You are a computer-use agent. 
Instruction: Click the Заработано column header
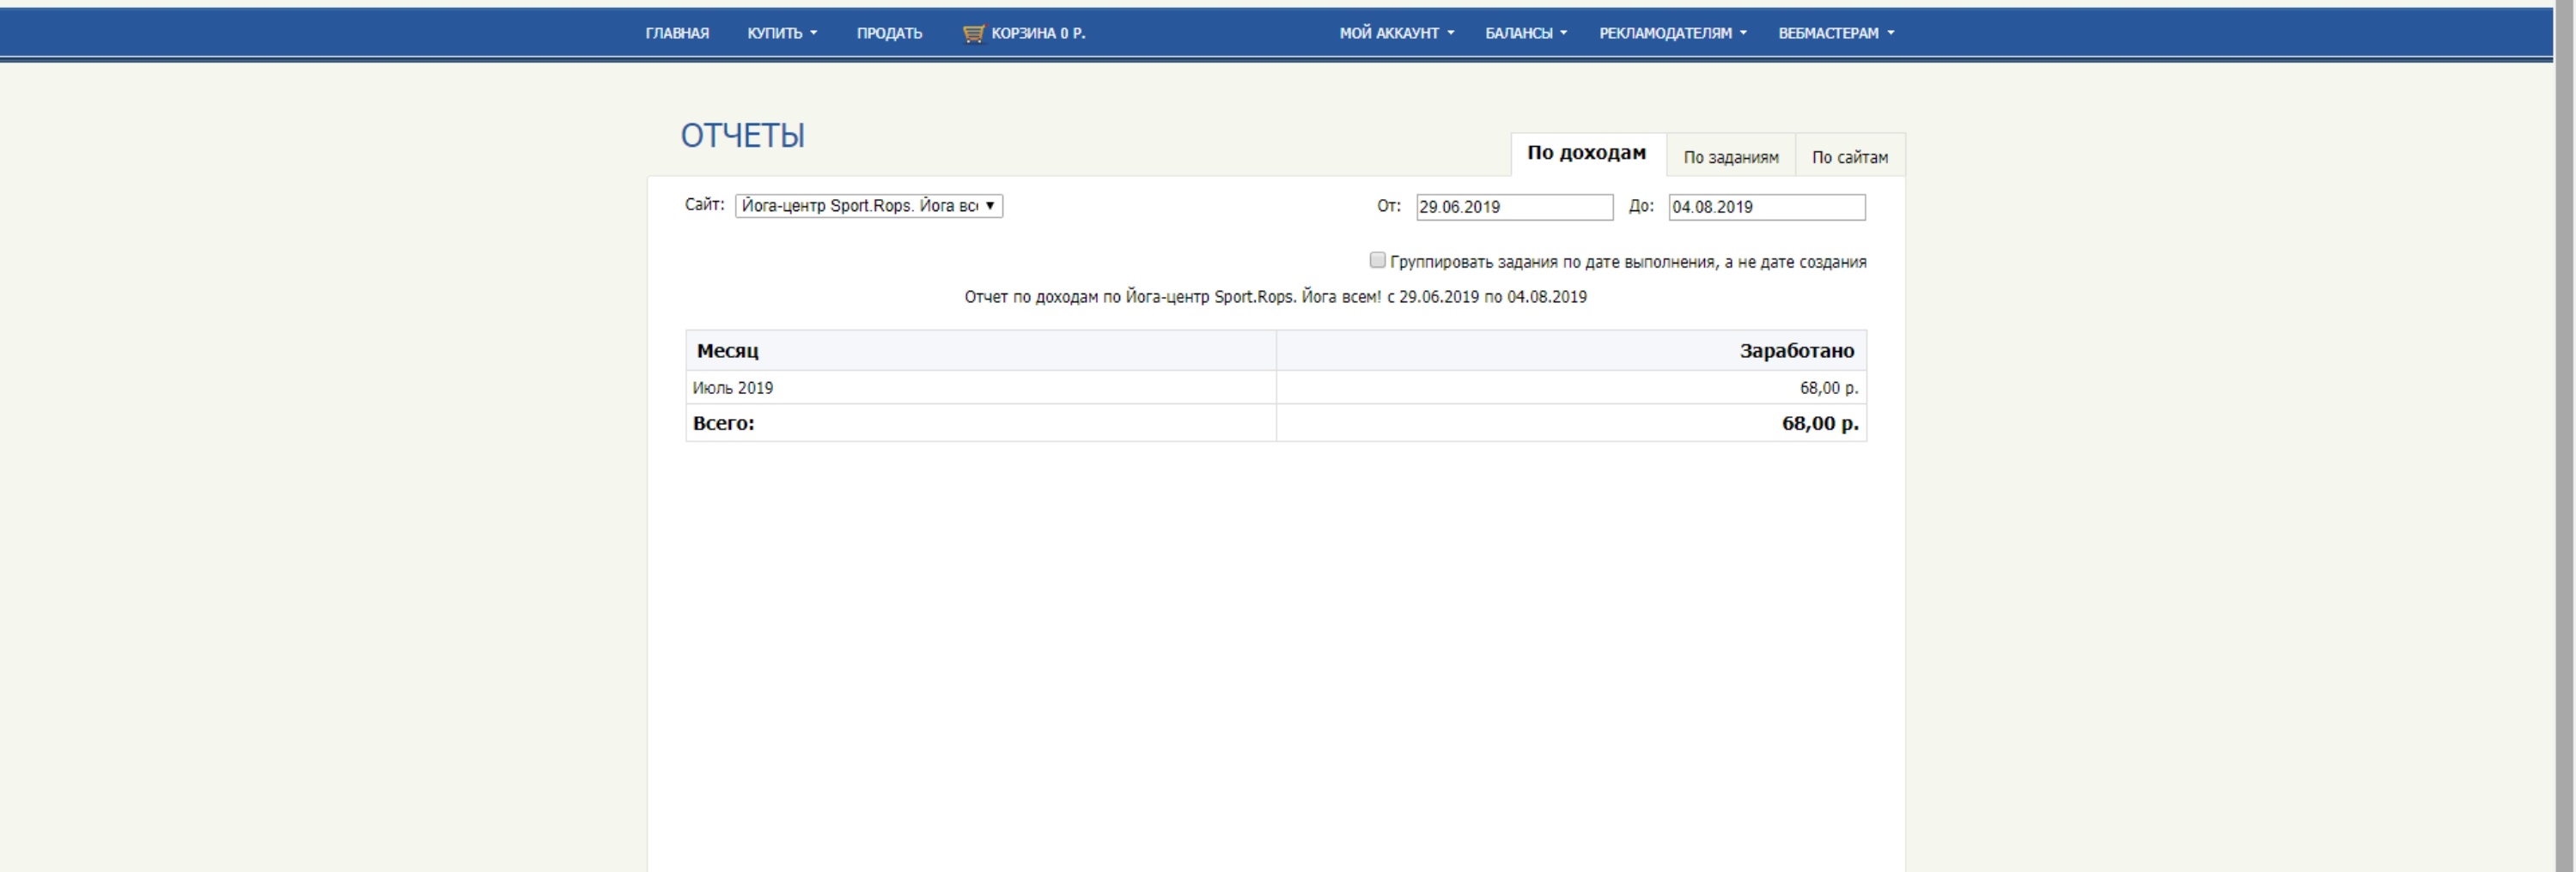(x=1571, y=350)
